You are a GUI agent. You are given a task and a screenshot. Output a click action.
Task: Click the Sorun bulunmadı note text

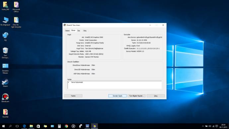pyautogui.click(x=77, y=82)
